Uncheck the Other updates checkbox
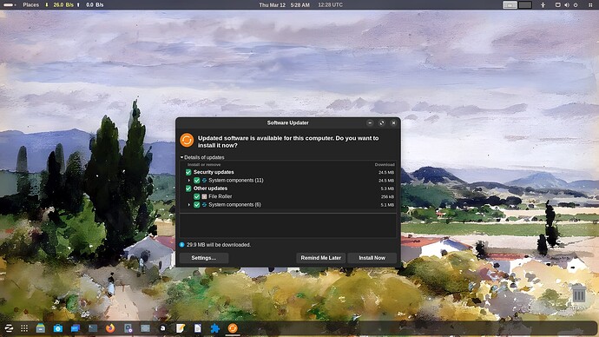This screenshot has height=337, width=599. 188,188
